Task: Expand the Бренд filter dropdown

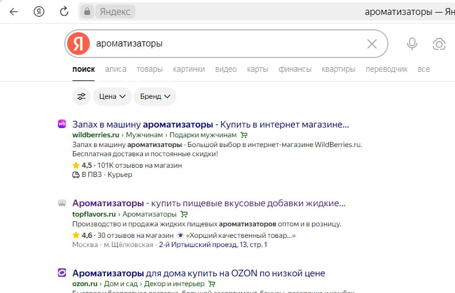Action: [155, 97]
